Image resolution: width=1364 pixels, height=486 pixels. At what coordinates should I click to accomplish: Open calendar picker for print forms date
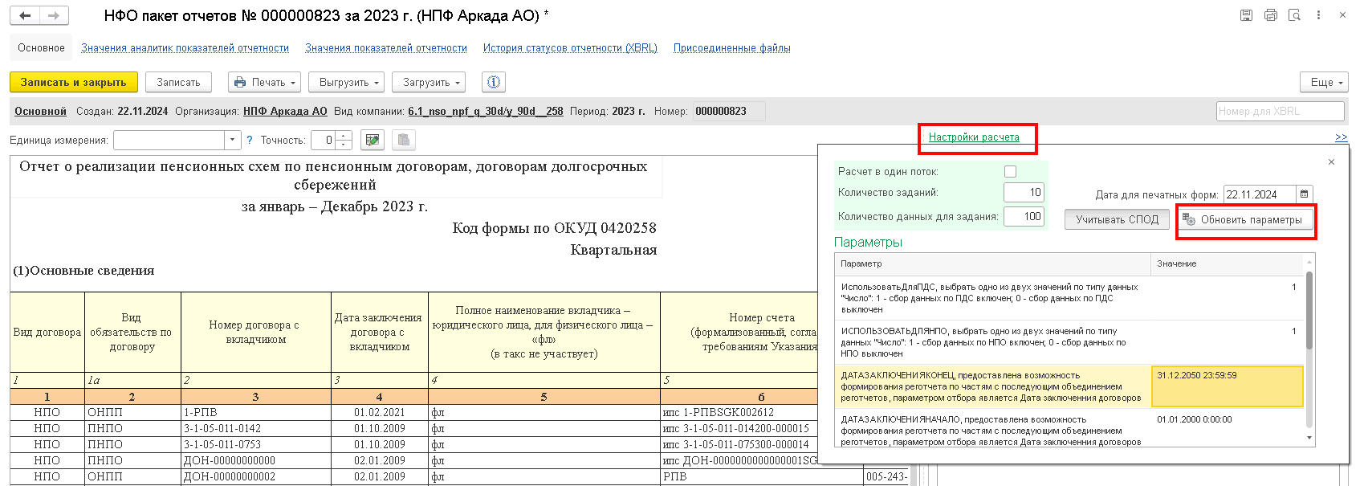click(1305, 194)
